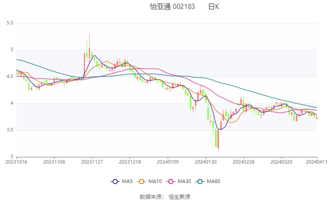Click the 20231016 start date label
Viewport: 330px width, 200px height.
[x=16, y=161]
